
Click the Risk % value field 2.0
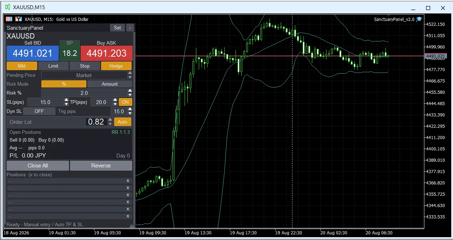tap(84, 93)
